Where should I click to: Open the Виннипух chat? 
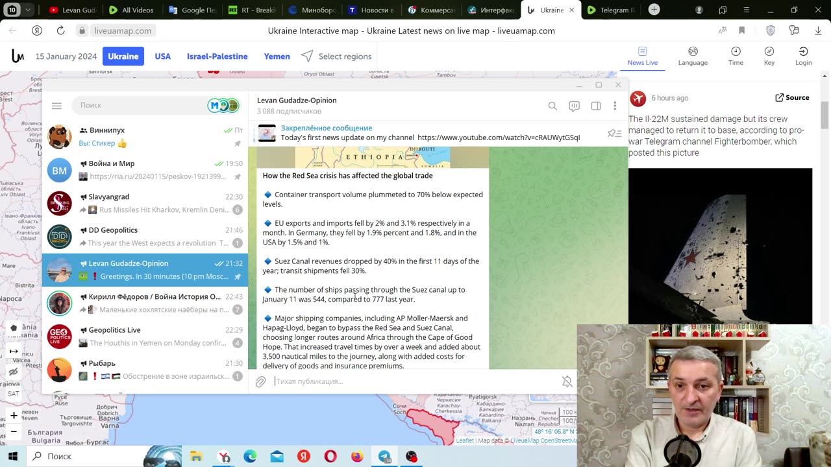point(145,137)
